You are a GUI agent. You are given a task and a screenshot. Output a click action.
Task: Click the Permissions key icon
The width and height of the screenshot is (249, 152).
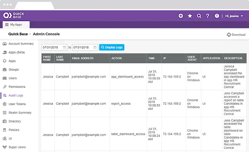tap(5, 87)
